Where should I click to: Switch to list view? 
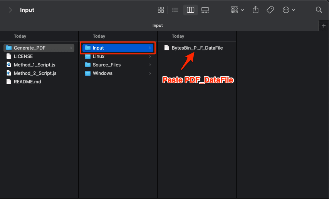coord(175,10)
